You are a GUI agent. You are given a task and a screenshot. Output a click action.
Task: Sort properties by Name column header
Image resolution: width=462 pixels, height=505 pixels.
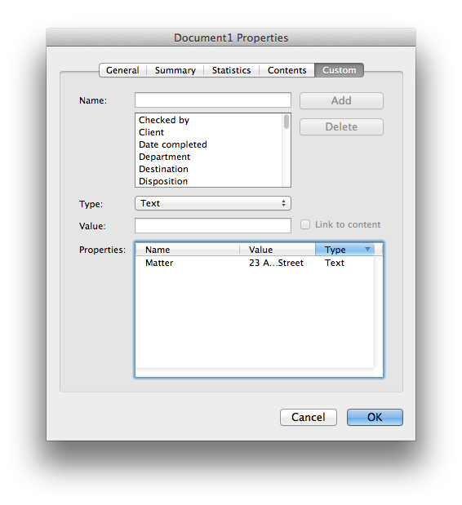coord(188,250)
